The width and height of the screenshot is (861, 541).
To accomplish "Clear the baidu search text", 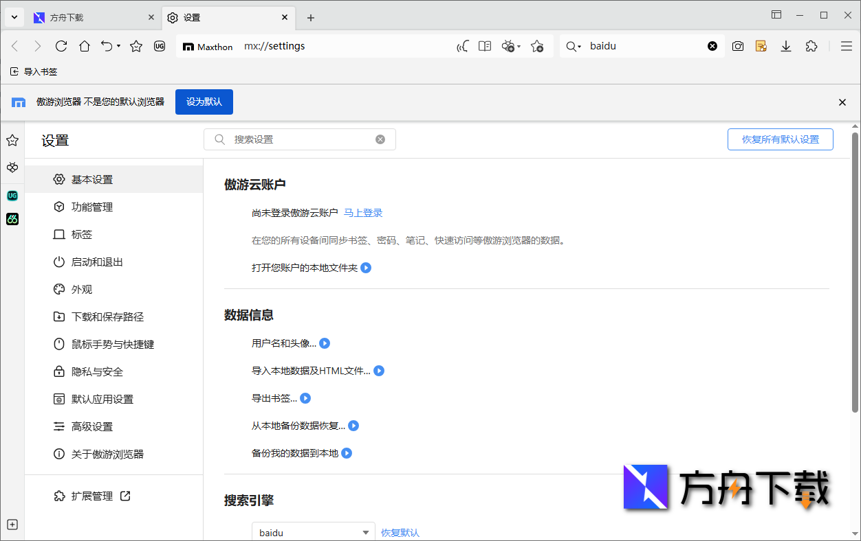I will (x=712, y=46).
